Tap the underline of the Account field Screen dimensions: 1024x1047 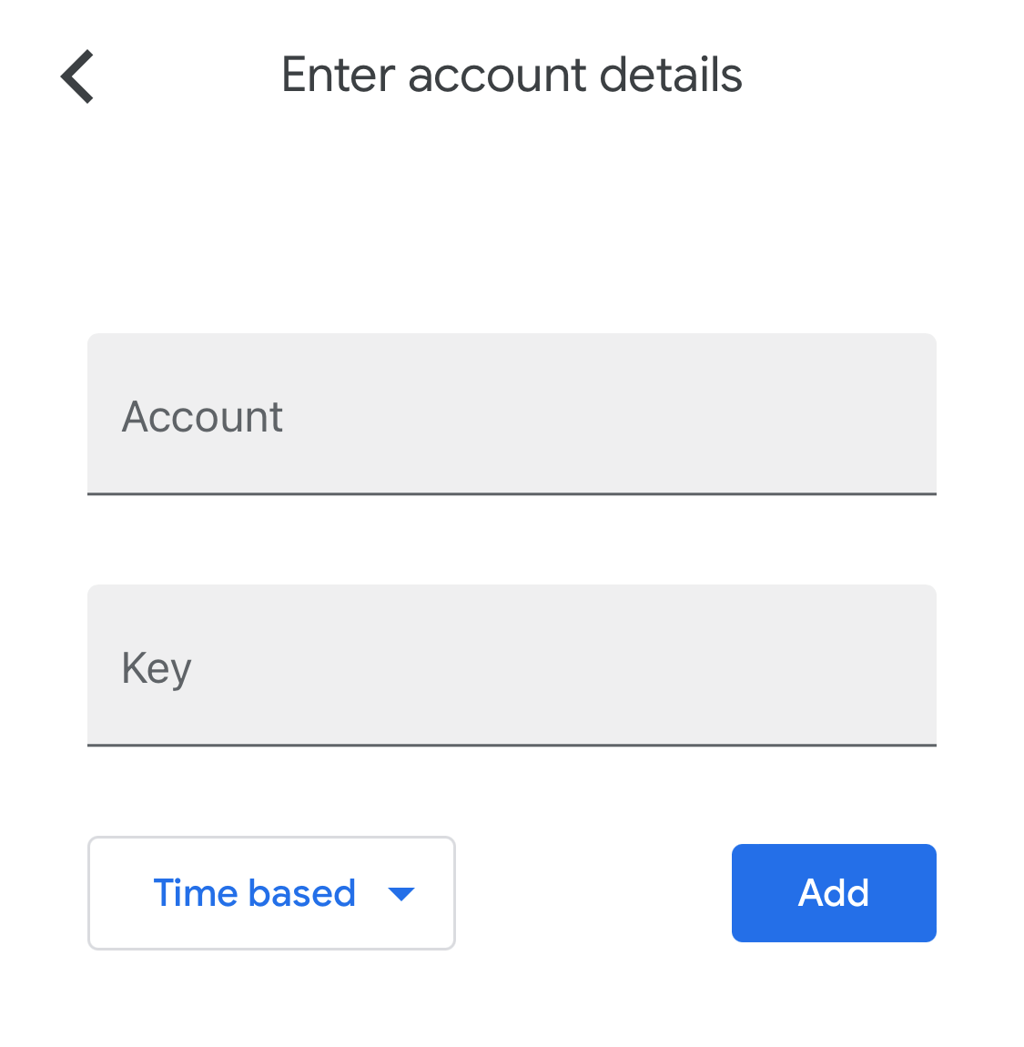pos(511,494)
